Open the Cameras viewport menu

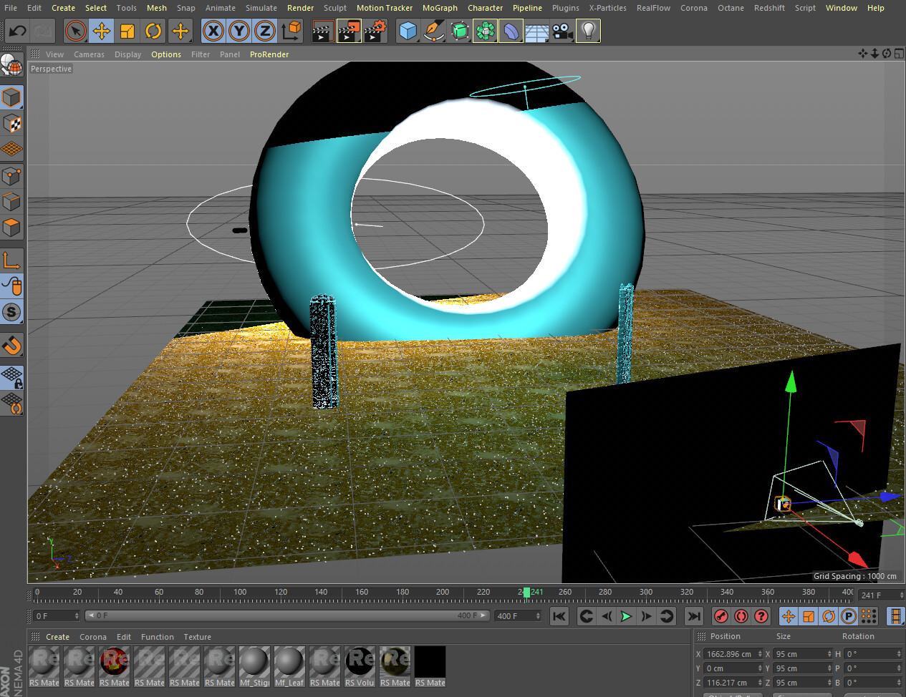point(89,54)
